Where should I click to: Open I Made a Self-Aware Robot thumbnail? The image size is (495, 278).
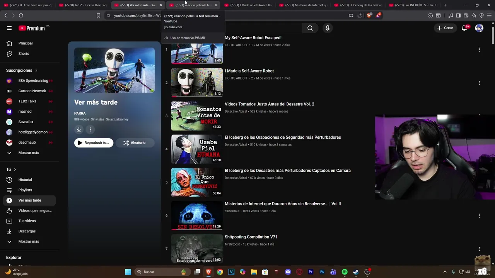point(197,83)
